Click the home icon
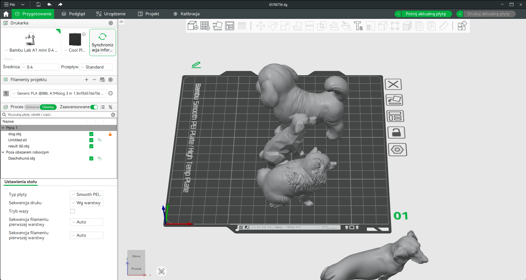 click(x=6, y=14)
